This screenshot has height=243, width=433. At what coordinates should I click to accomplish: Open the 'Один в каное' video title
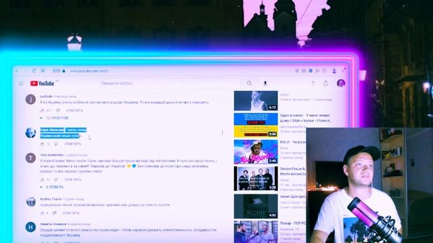[306, 118]
